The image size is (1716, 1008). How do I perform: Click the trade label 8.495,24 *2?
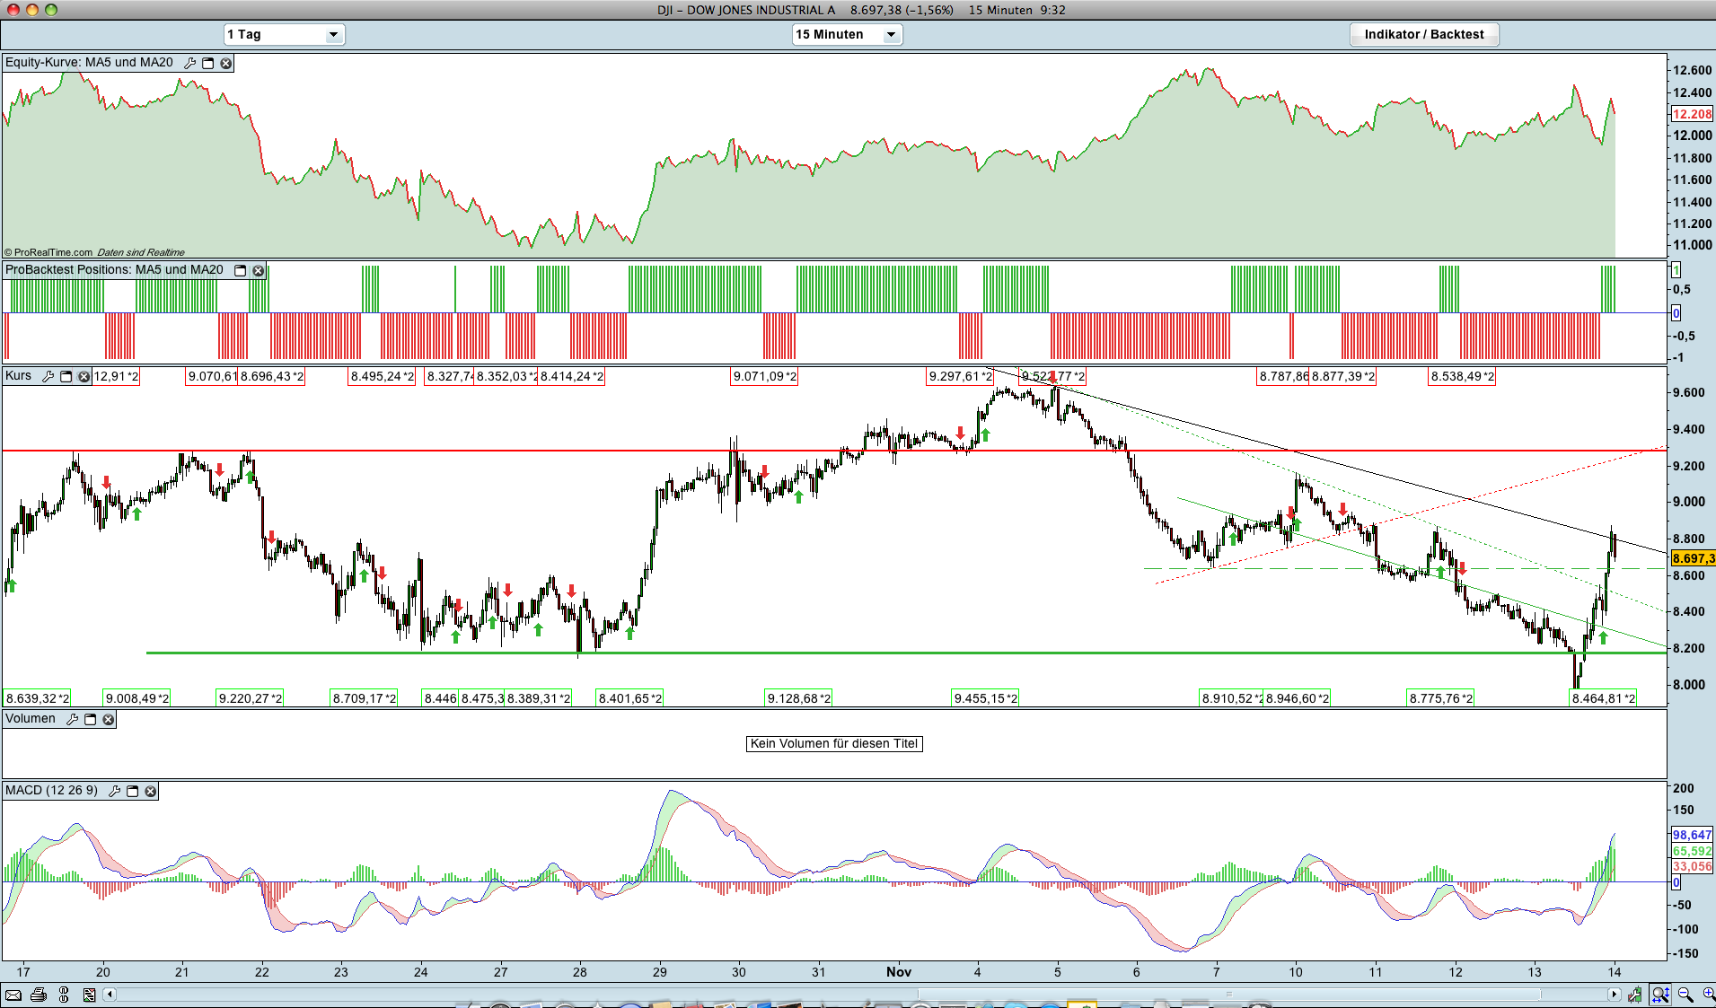coord(382,376)
